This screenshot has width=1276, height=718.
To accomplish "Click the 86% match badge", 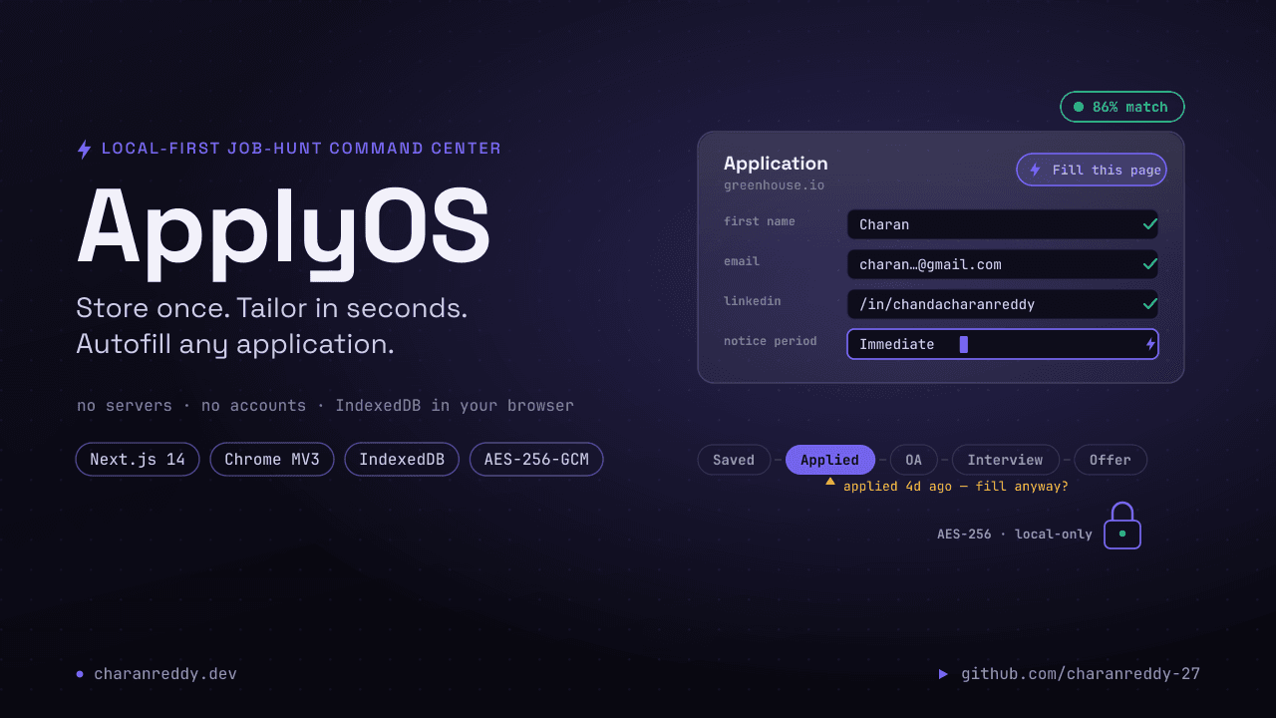I will 1122,107.
